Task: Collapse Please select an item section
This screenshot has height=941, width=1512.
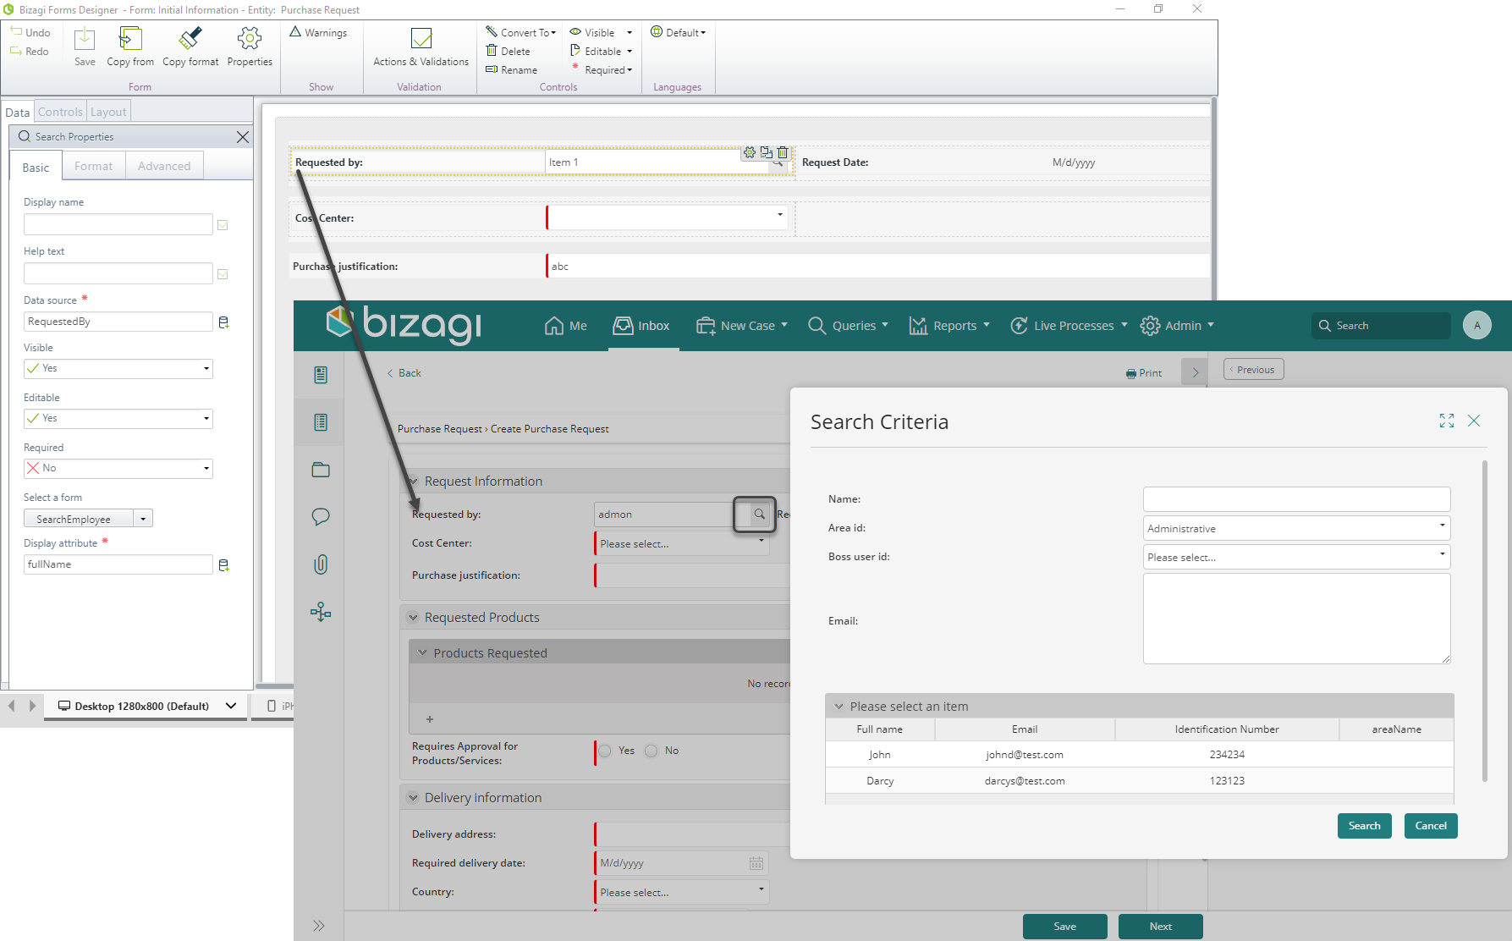Action: tap(839, 707)
